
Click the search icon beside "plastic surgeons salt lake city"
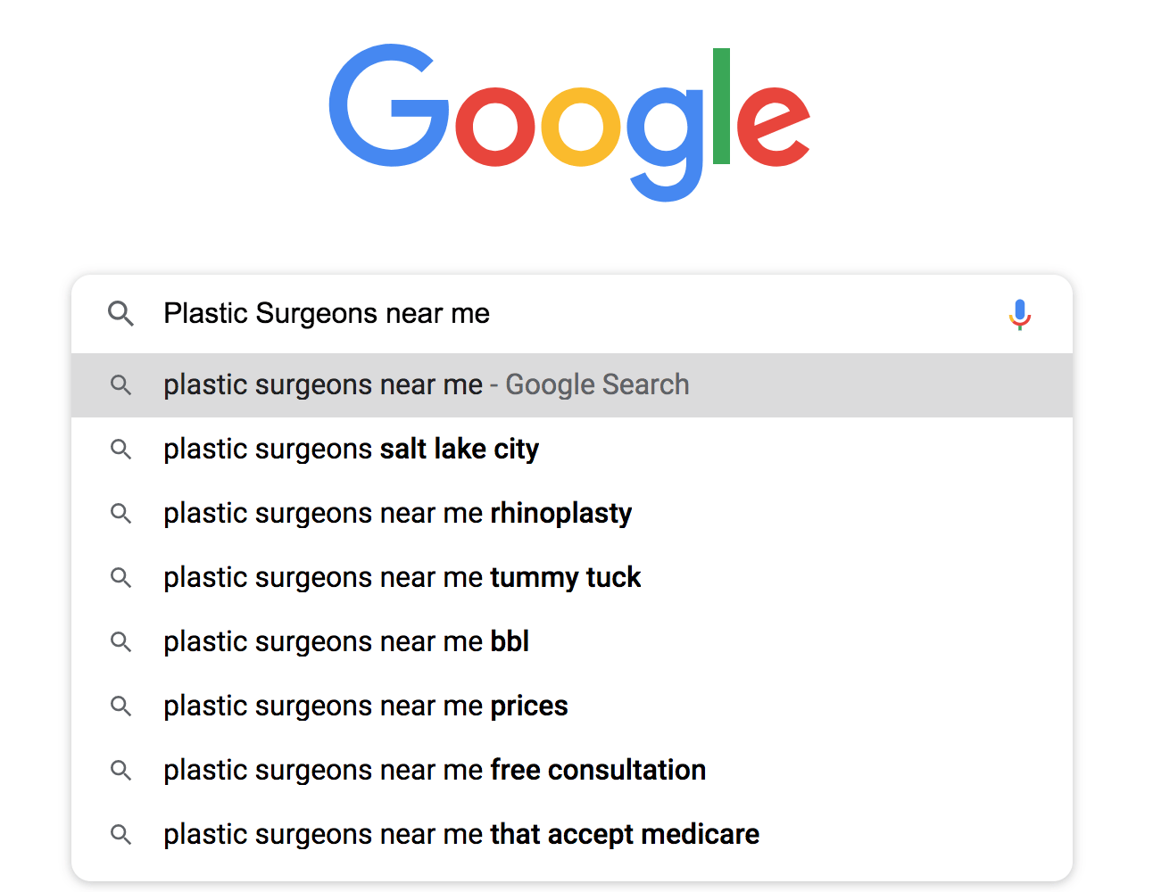[121, 450]
